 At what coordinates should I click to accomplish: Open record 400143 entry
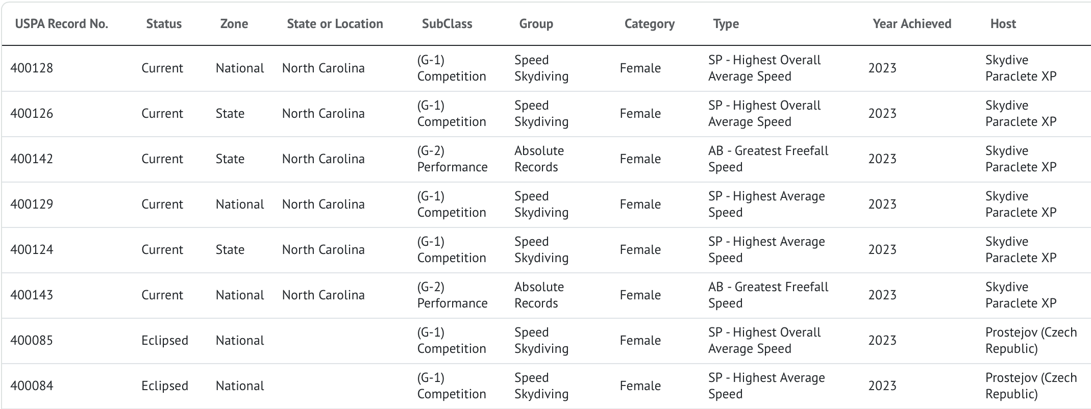(x=32, y=295)
